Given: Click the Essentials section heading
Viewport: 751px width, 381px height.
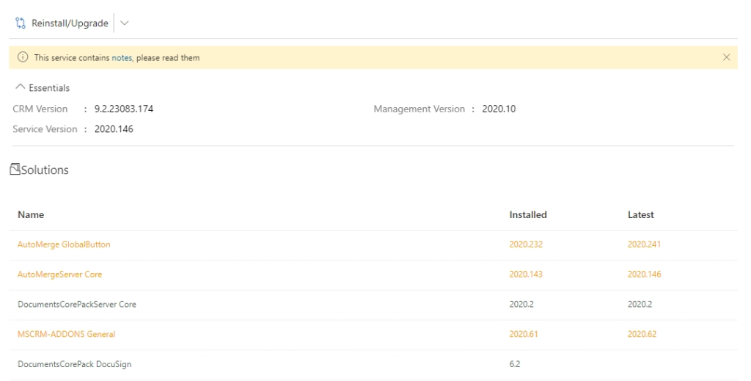Looking at the screenshot, I should click(x=49, y=87).
